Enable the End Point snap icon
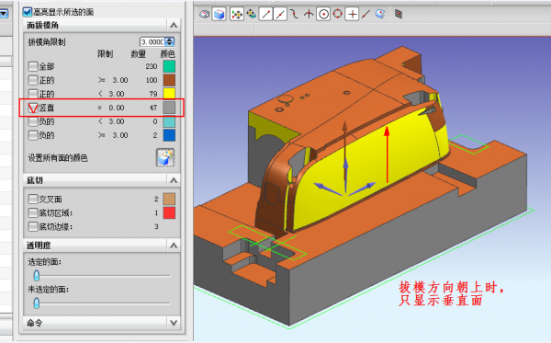 tap(265, 15)
